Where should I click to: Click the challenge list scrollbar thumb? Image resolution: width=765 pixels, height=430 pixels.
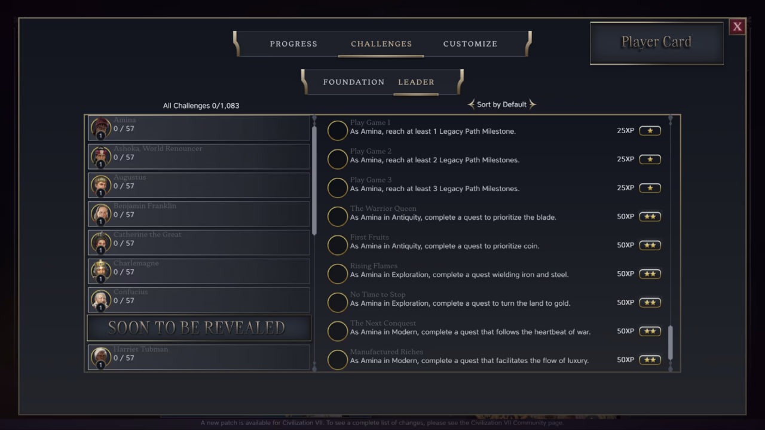(670, 343)
